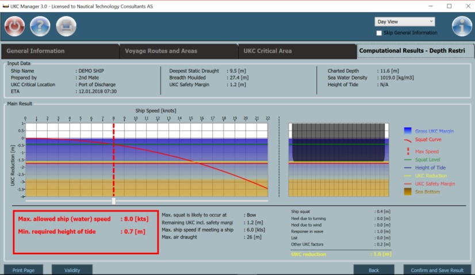Click the Back button
Viewport: 475px width, 275px height.
(x=374, y=270)
